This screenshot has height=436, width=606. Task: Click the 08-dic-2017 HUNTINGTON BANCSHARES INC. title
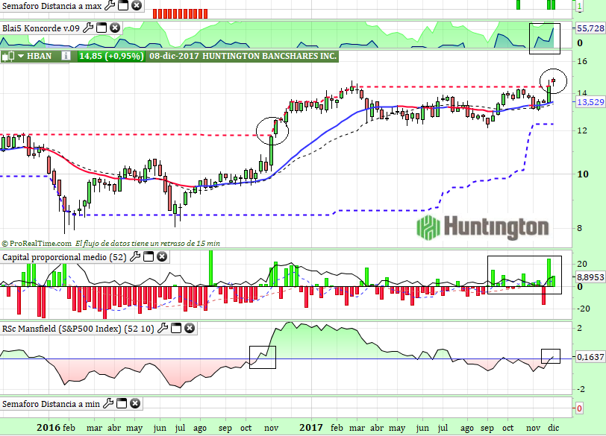click(x=243, y=56)
